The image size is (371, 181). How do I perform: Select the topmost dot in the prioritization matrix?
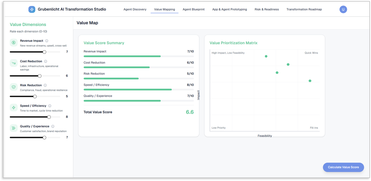[x=266, y=56]
